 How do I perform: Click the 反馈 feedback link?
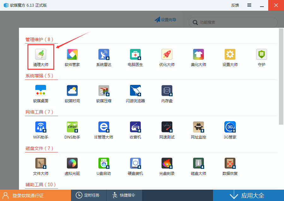(x=235, y=5)
